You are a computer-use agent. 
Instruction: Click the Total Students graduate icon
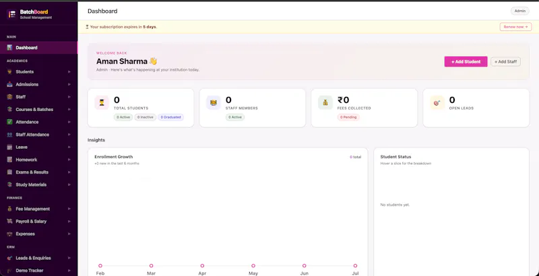(x=102, y=102)
